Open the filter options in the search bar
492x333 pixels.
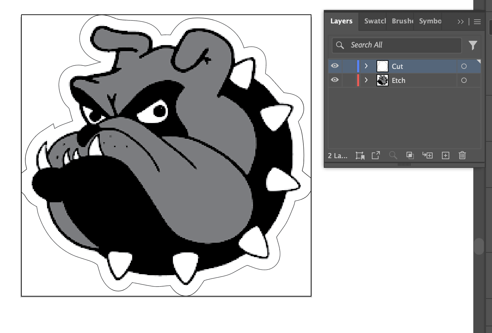coord(473,45)
